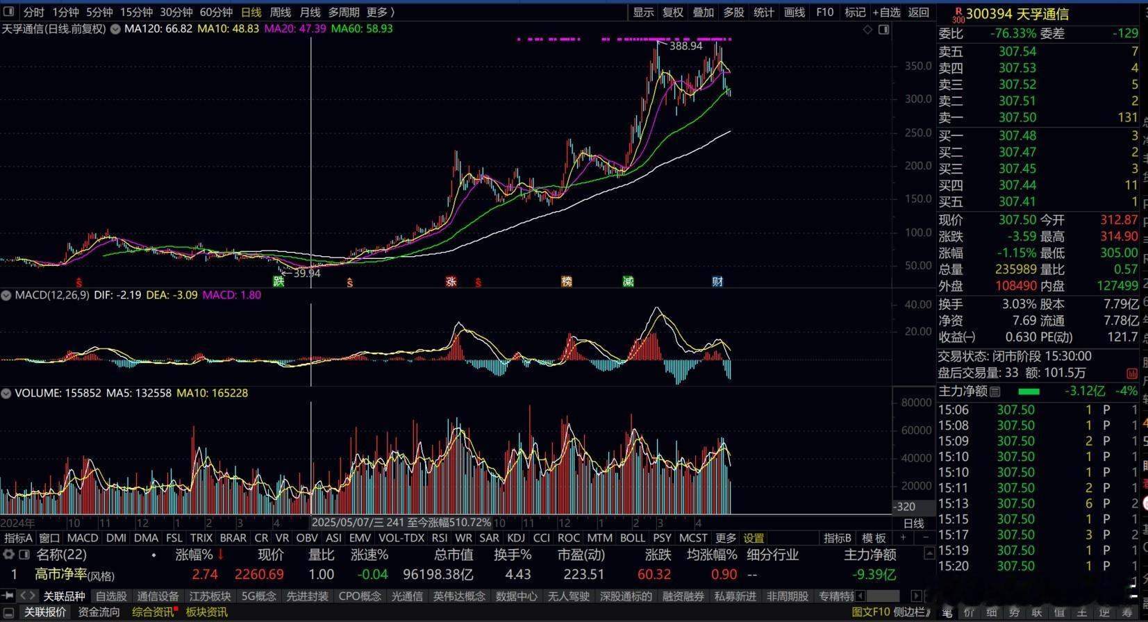The height and width of the screenshot is (622, 1148).
Task: Select the RSI indicator
Action: pyautogui.click(x=440, y=538)
